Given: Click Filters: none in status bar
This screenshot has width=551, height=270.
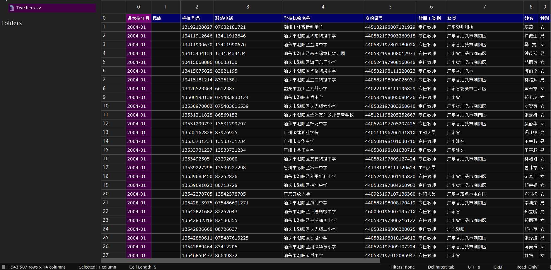Looking at the screenshot, I should coord(402,267).
